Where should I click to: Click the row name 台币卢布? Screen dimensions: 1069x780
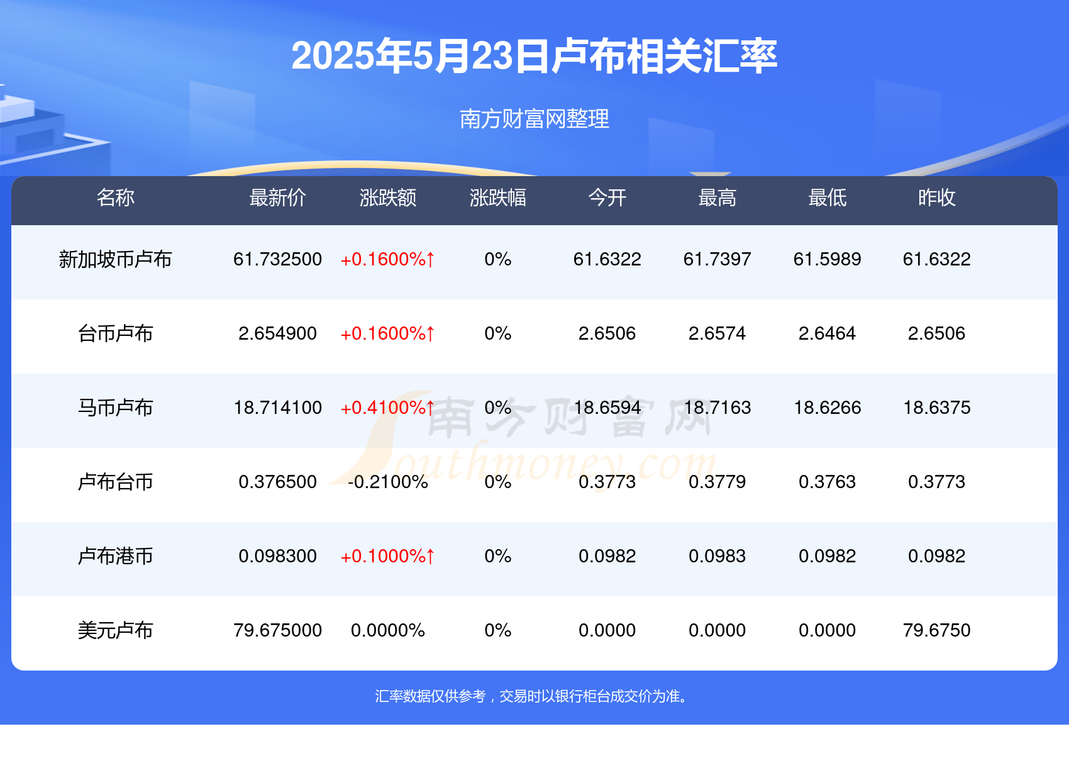tap(116, 333)
